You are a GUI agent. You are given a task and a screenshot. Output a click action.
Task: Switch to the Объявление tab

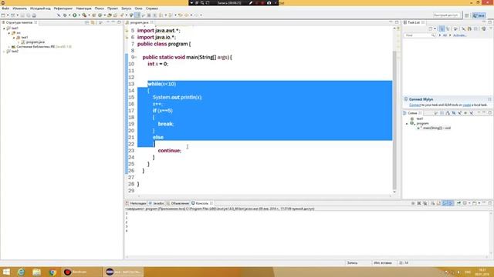point(178,203)
